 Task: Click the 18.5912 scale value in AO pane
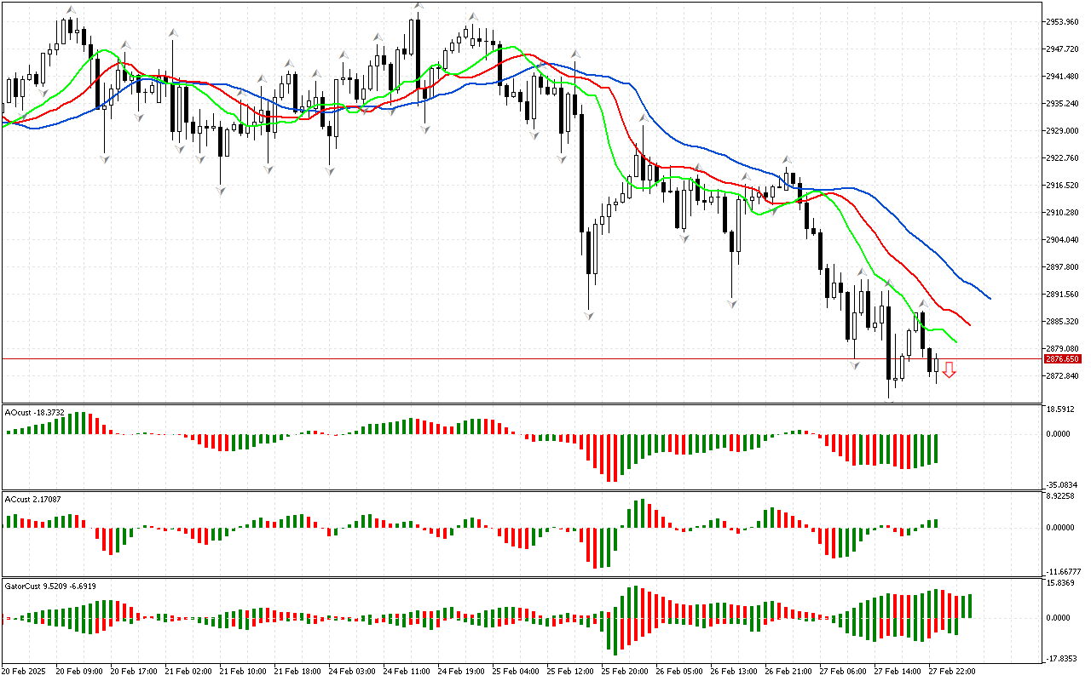1062,409
